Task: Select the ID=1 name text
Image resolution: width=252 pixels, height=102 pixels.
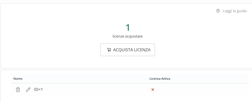Action: pyautogui.click(x=38, y=90)
